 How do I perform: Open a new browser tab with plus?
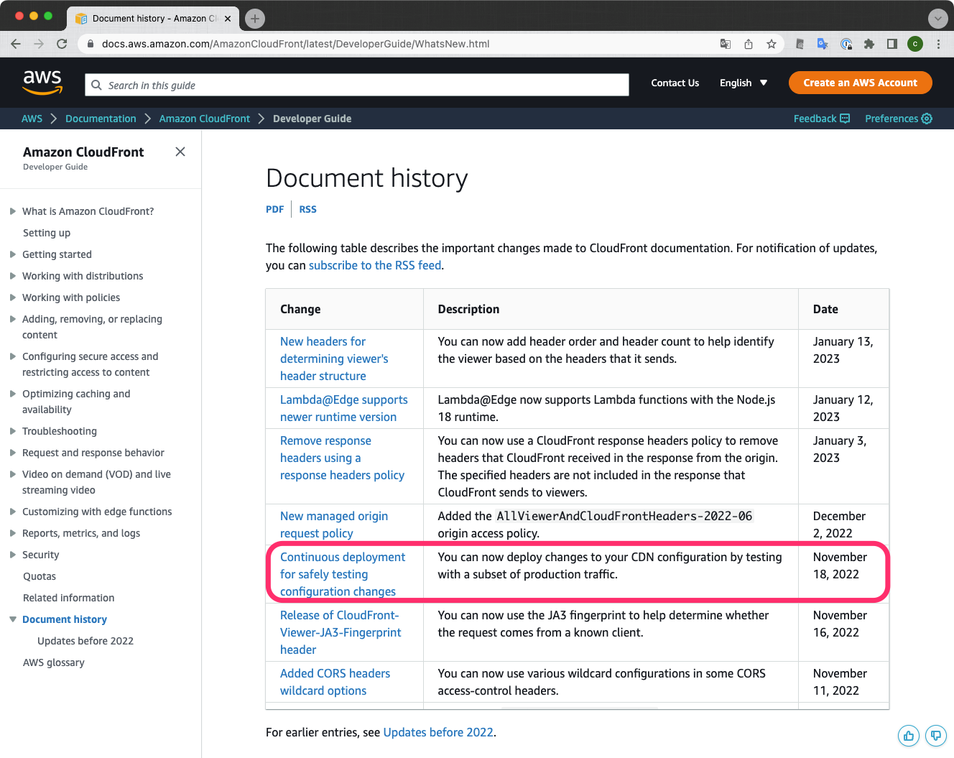[x=255, y=19]
